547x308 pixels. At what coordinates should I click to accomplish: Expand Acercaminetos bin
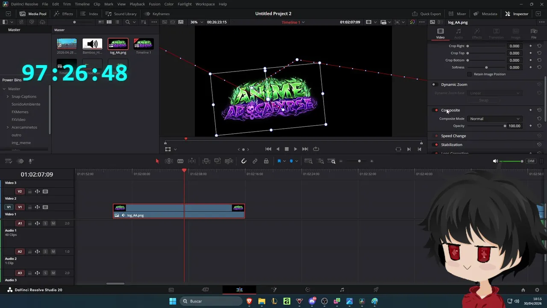click(7, 127)
